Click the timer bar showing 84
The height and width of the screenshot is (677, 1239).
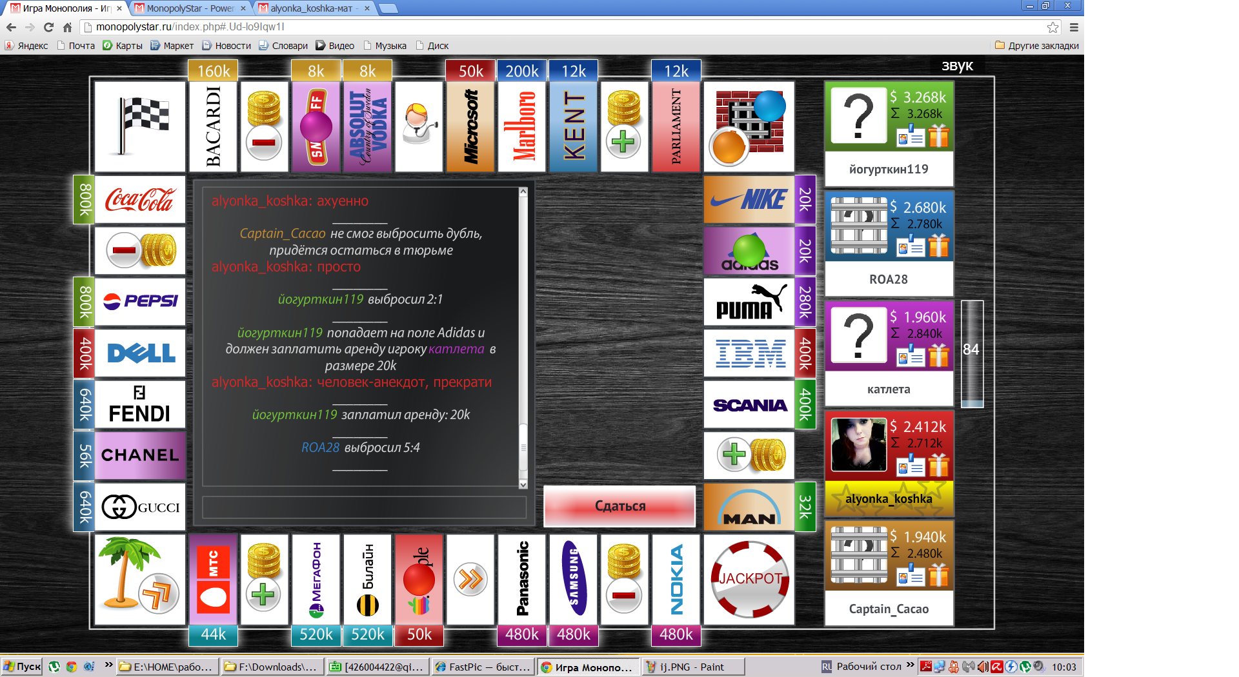click(x=972, y=353)
